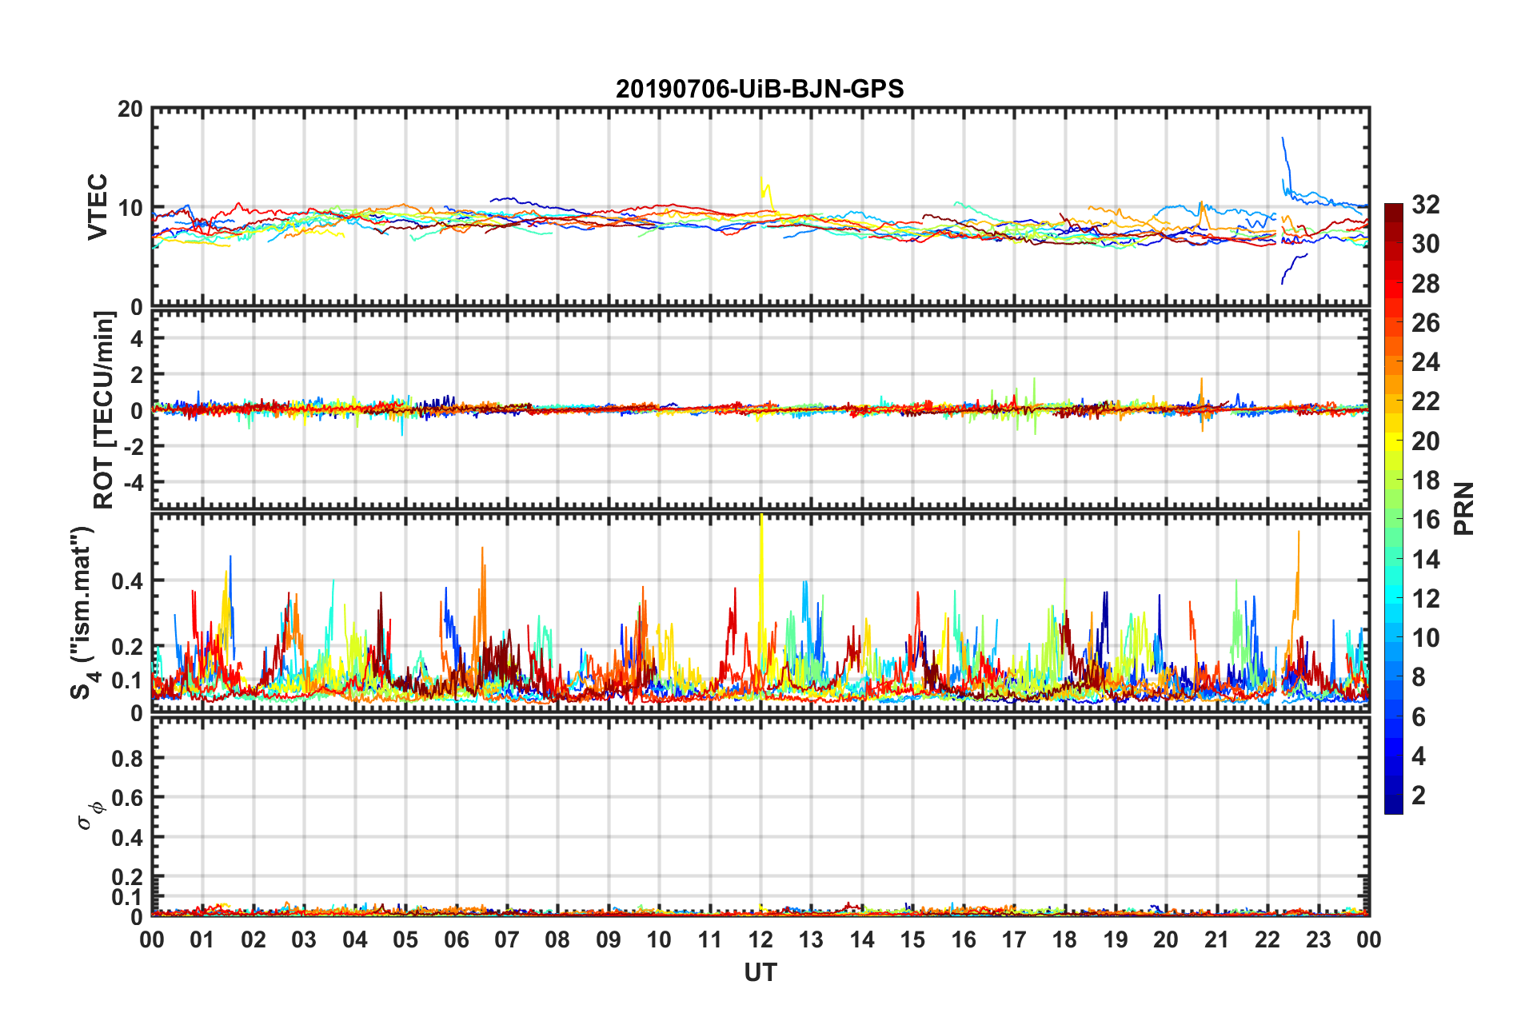Click S4 y-axis tick 0.2
The width and height of the screenshot is (1521, 1017).
(x=128, y=647)
